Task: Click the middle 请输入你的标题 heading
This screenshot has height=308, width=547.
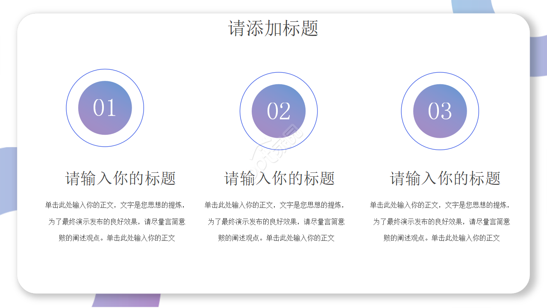Action: [x=279, y=177]
